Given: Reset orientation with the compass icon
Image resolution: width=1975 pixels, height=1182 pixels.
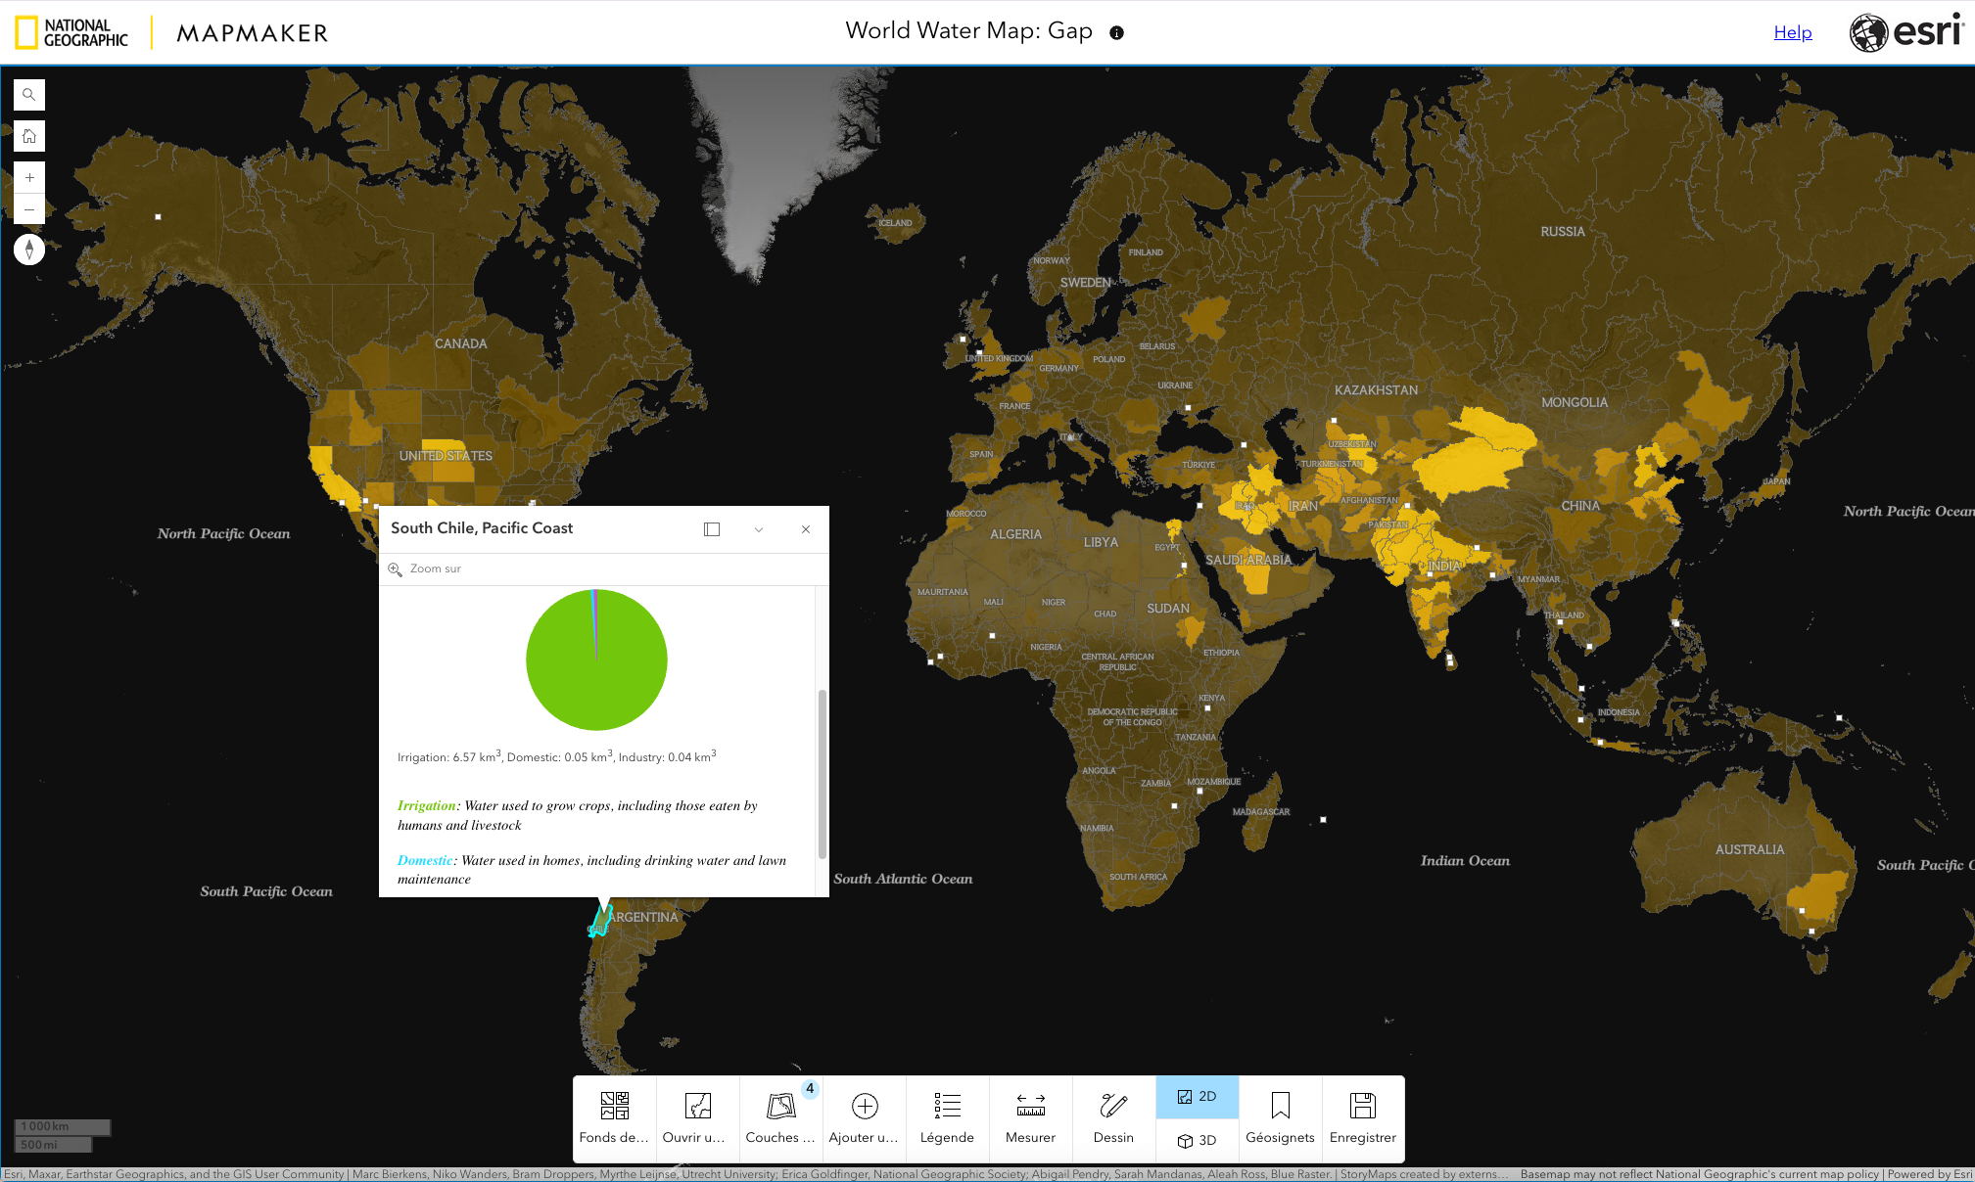Looking at the screenshot, I should 29,250.
